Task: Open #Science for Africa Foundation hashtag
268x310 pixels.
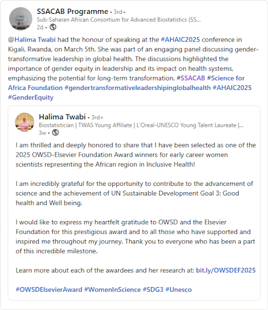Action: [127, 83]
